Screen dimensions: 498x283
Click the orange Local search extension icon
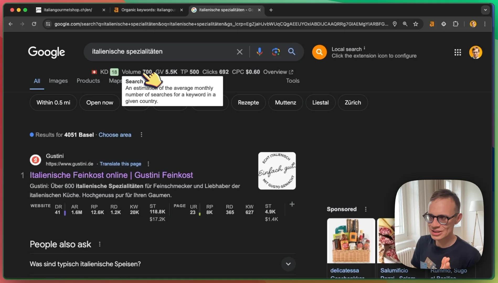point(319,52)
